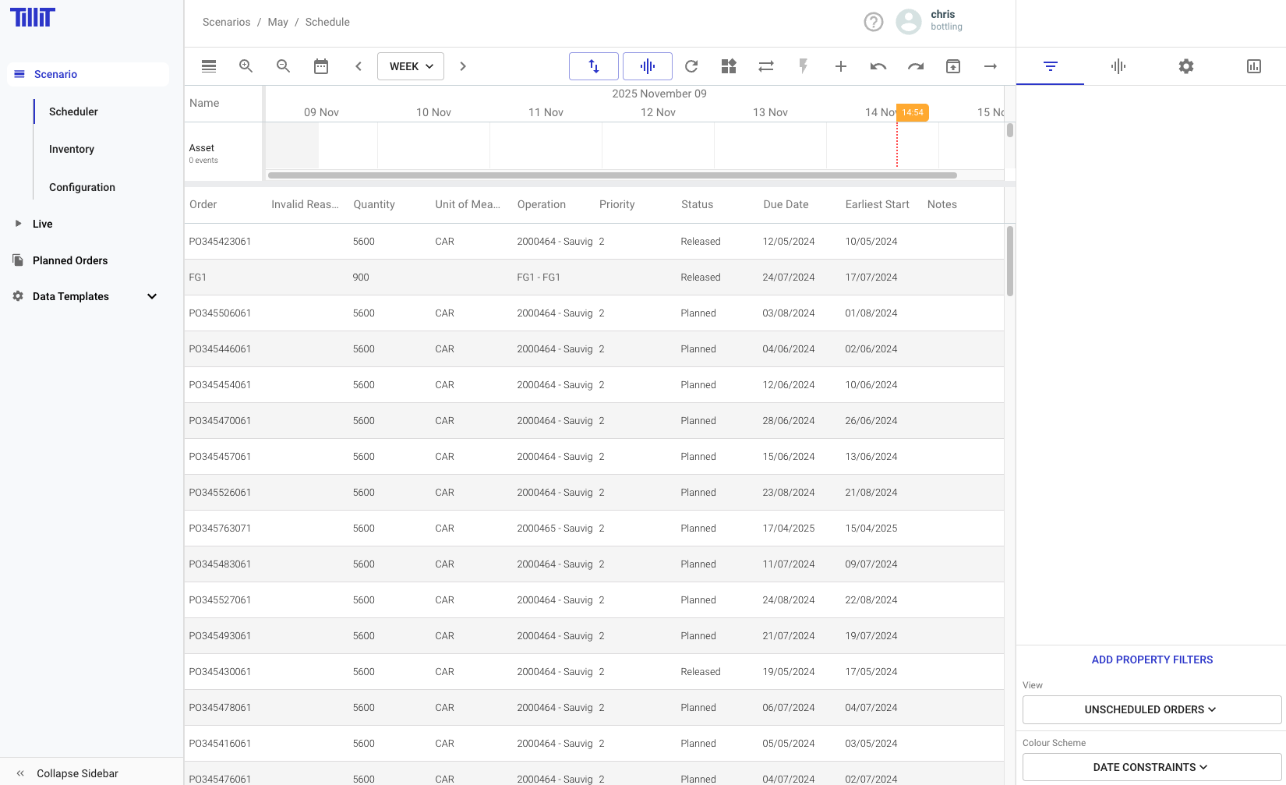Toggle the row menu lines icon
The height and width of the screenshot is (785, 1286).
click(x=209, y=66)
